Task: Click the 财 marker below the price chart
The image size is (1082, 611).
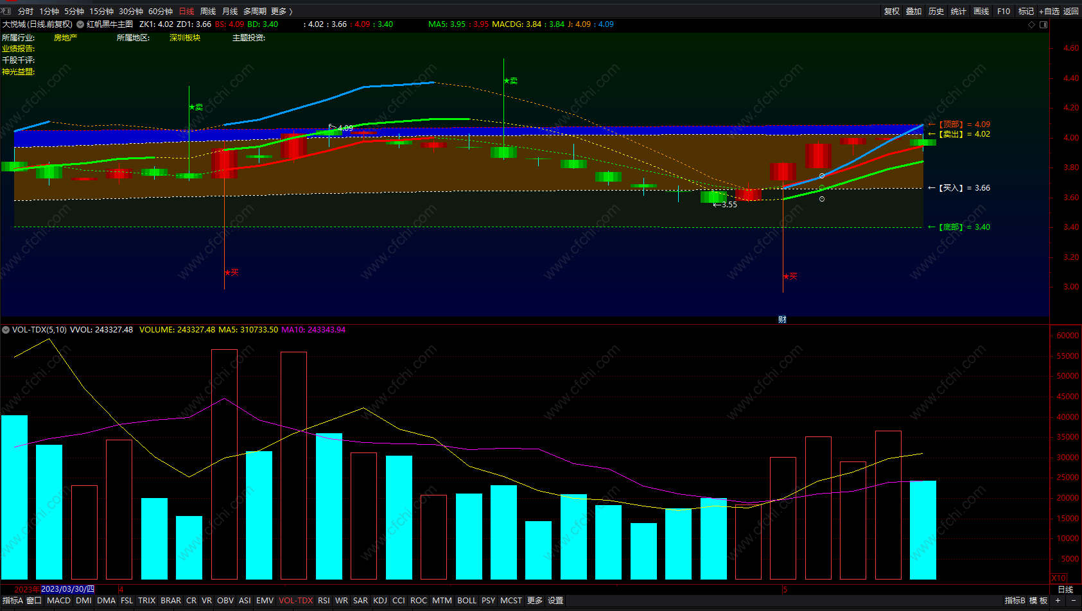Action: 782,320
